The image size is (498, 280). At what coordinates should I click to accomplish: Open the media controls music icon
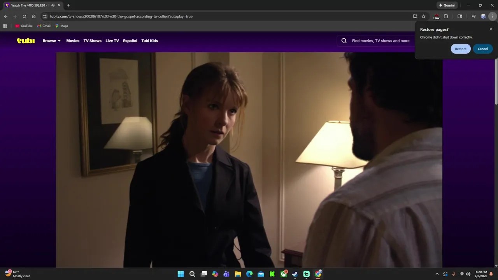473,16
